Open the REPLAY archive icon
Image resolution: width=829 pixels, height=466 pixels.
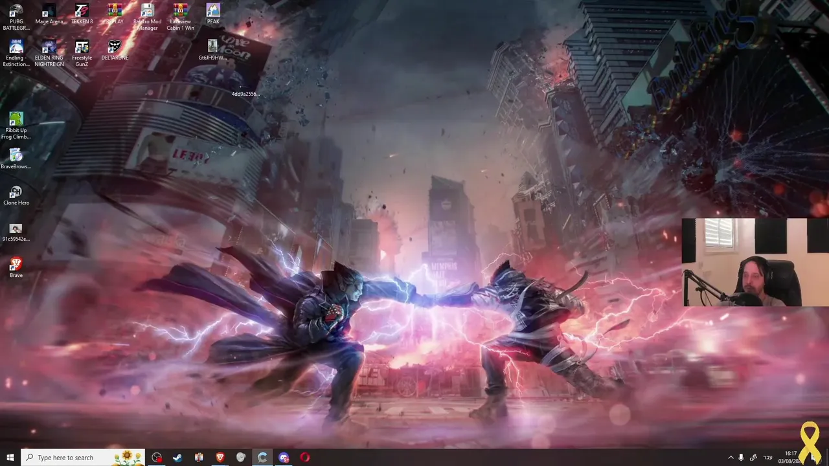tap(115, 14)
